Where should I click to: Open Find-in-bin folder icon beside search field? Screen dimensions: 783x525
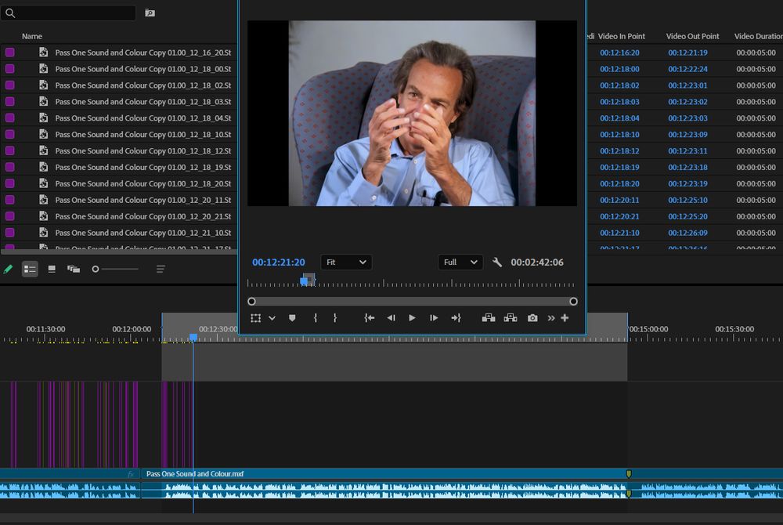pos(150,13)
